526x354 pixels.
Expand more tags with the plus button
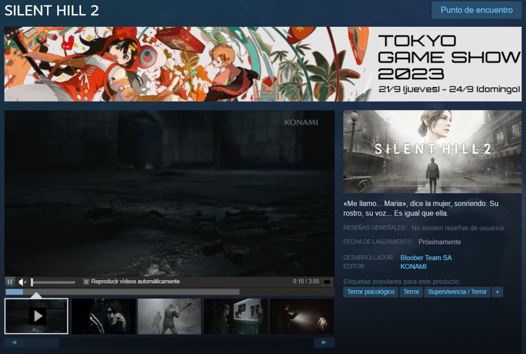[497, 292]
